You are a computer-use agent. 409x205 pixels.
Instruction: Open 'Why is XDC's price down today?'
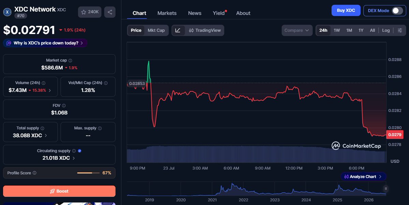tap(45, 43)
